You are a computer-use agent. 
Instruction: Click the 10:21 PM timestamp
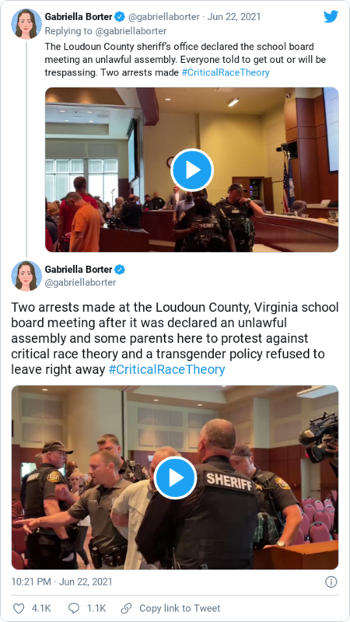(x=31, y=582)
